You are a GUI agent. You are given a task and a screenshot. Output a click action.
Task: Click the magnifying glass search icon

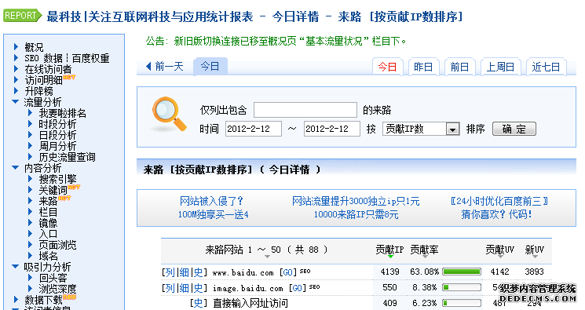click(169, 114)
